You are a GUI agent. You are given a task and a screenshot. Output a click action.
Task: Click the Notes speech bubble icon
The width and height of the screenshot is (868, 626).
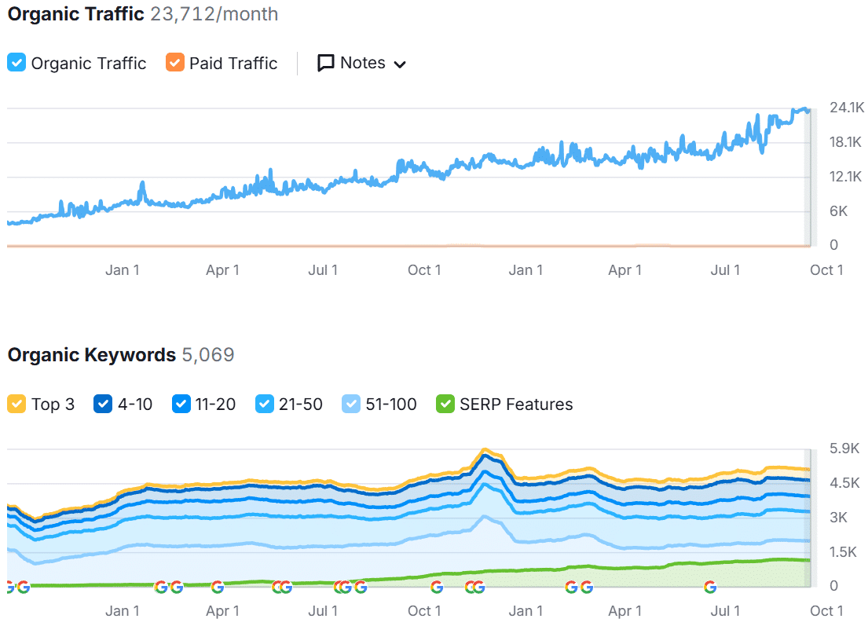coord(326,64)
